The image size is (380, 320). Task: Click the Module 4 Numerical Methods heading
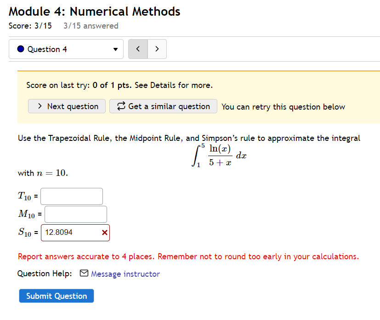click(95, 11)
